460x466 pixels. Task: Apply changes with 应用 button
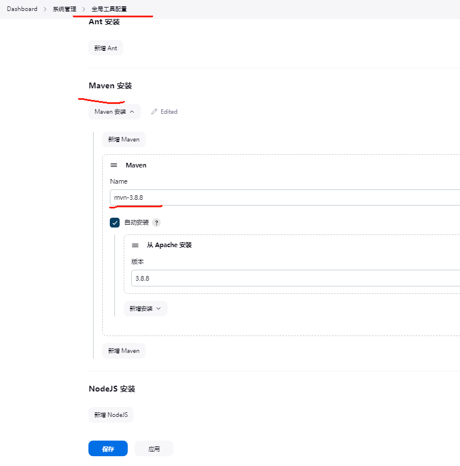pyautogui.click(x=154, y=449)
